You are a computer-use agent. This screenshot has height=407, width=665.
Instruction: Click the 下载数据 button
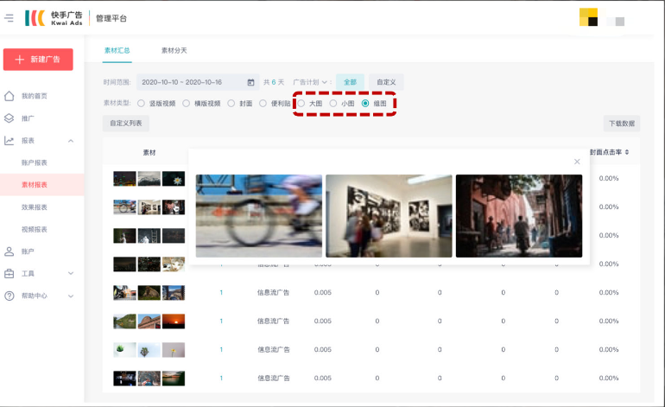click(621, 124)
